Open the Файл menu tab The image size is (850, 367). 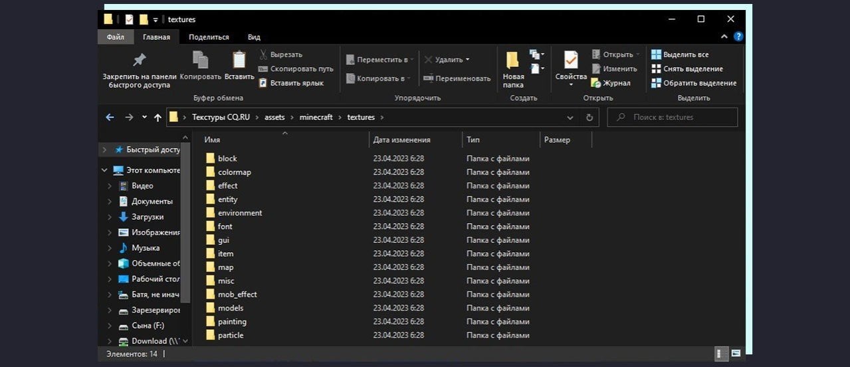point(115,37)
